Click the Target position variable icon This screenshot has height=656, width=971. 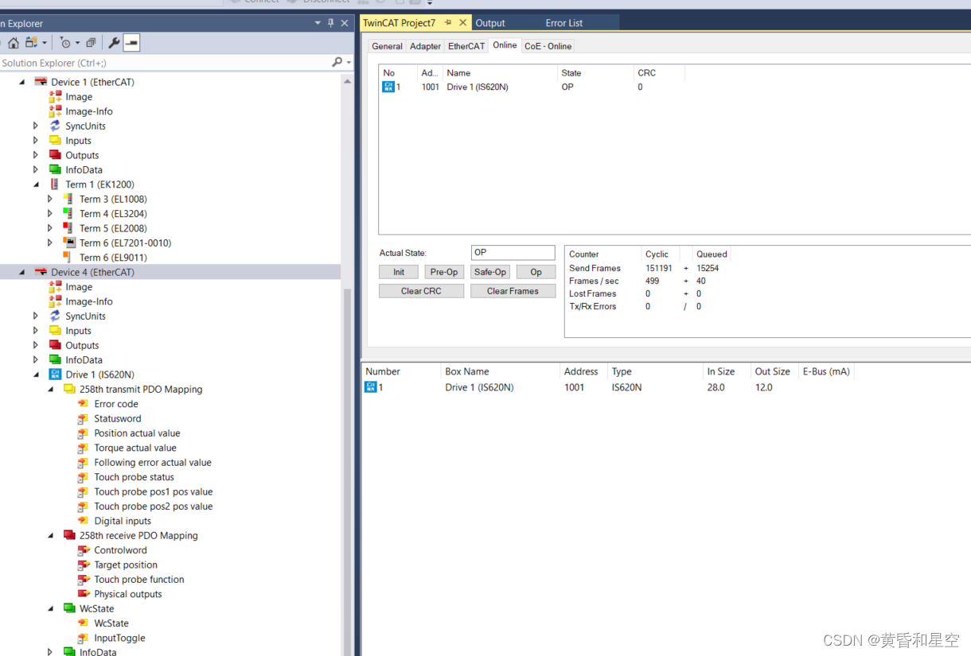click(84, 565)
